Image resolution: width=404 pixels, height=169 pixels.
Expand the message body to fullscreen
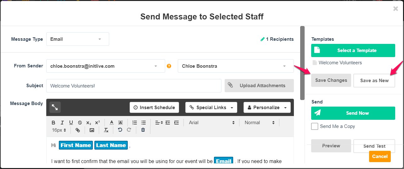pyautogui.click(x=55, y=107)
